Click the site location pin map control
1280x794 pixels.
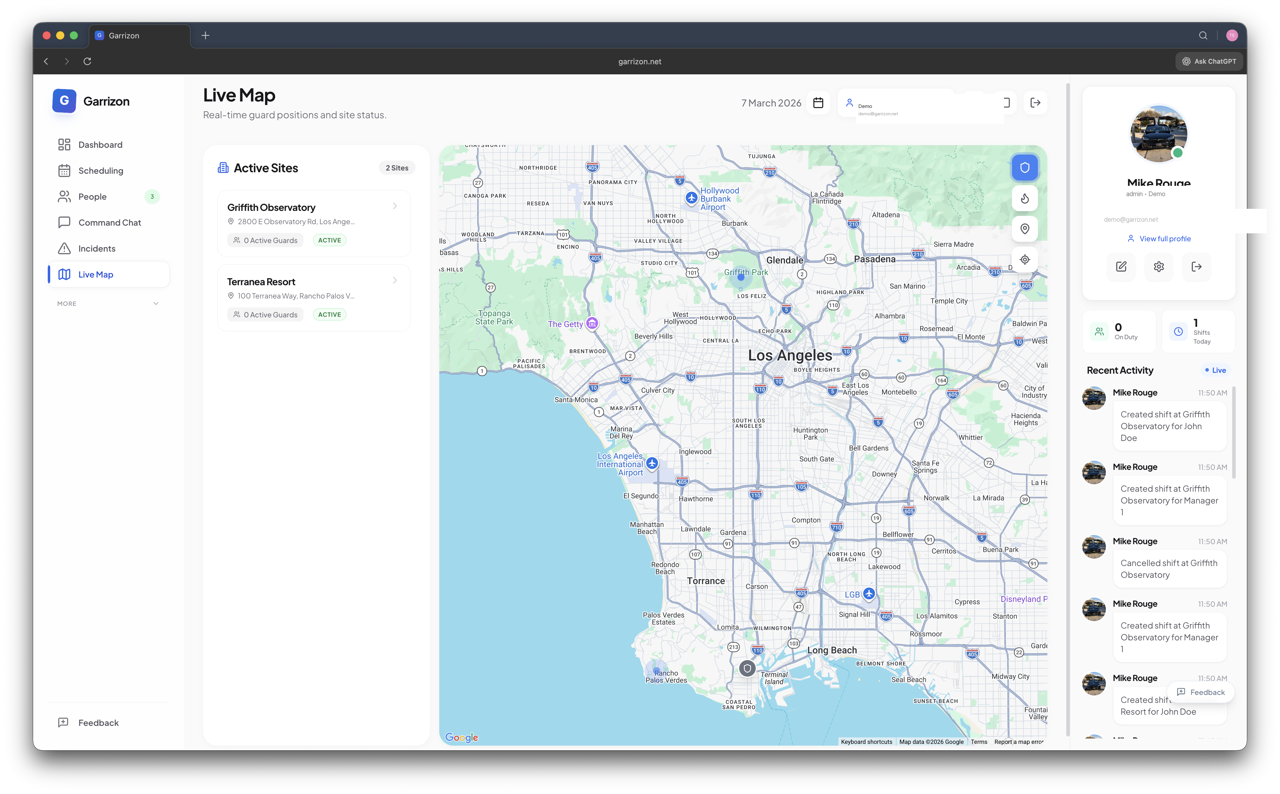(1025, 228)
